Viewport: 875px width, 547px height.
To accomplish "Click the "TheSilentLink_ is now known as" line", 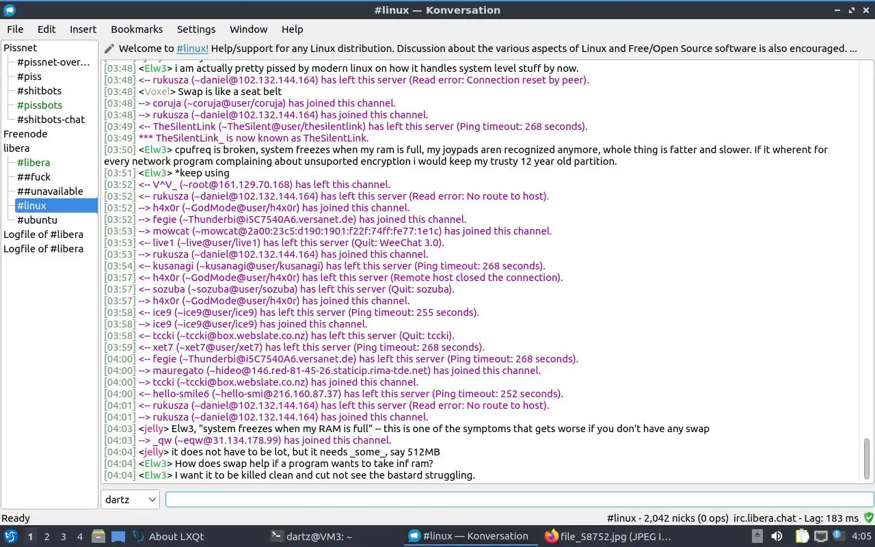I will pos(236,138).
